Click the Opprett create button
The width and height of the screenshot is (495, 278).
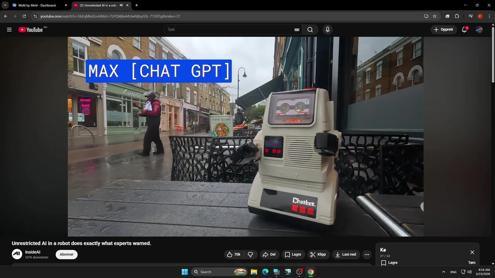(444, 30)
